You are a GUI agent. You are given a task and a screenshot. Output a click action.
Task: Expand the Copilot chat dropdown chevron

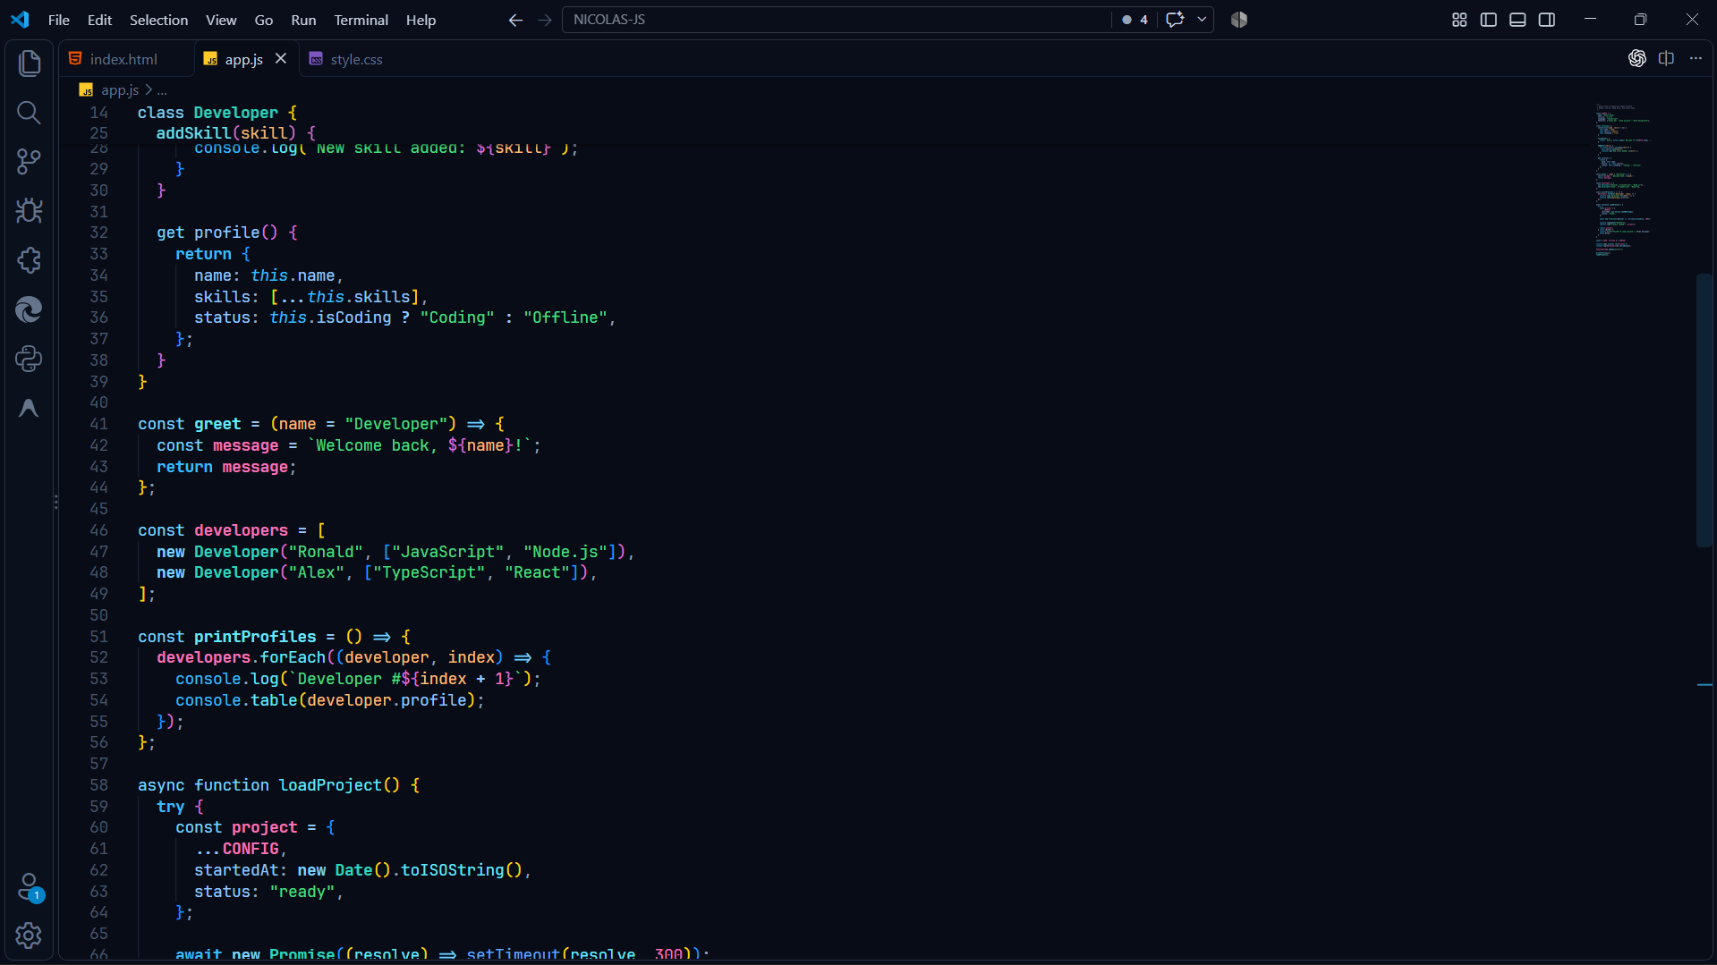click(x=1202, y=19)
